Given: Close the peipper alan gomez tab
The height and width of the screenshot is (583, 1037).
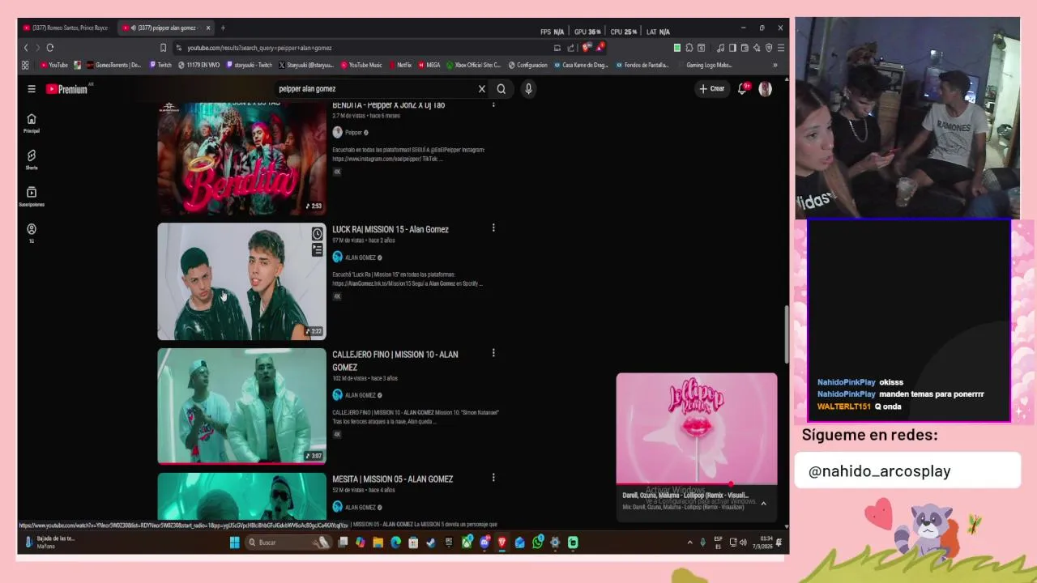Looking at the screenshot, I should click(x=208, y=28).
